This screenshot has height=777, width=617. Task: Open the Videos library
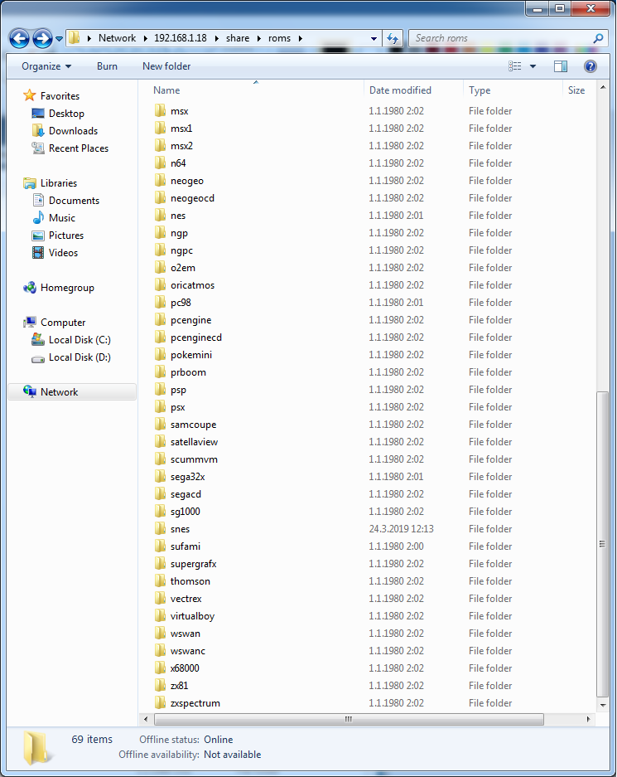pyautogui.click(x=63, y=253)
